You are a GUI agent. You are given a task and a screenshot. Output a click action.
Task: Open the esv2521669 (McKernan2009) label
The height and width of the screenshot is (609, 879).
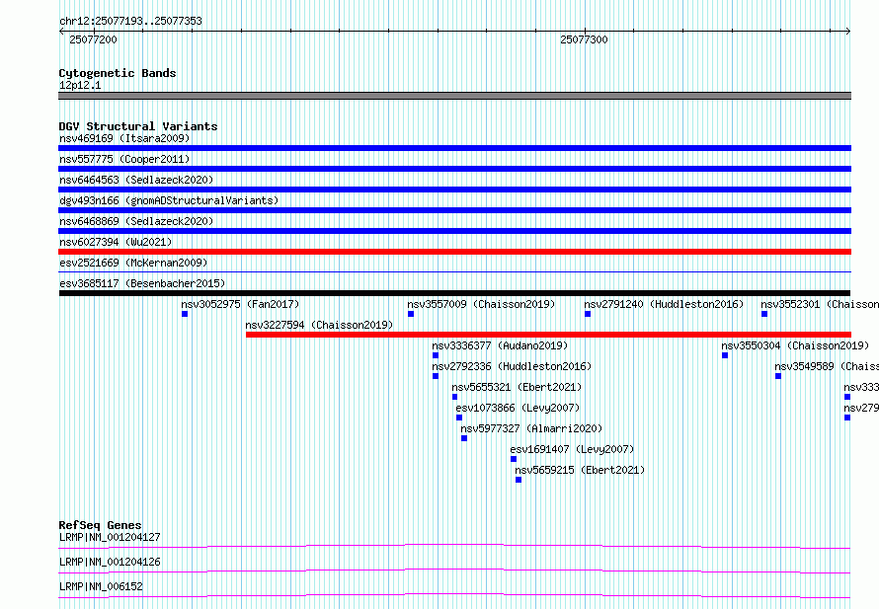click(133, 263)
